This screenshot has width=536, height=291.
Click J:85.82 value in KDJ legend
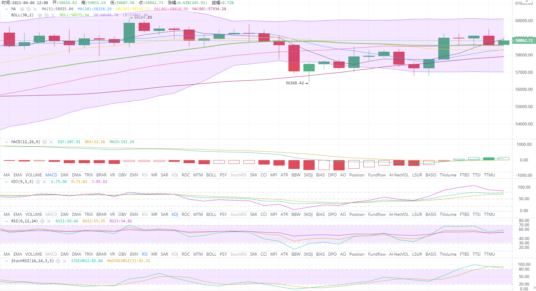[x=99, y=182]
